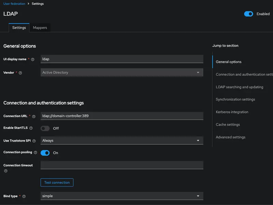Open the Vendor dropdown

(x=122, y=72)
